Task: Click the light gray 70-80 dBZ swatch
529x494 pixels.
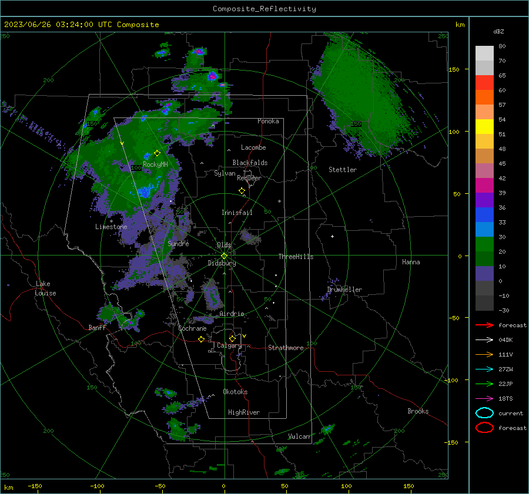Action: (x=484, y=53)
